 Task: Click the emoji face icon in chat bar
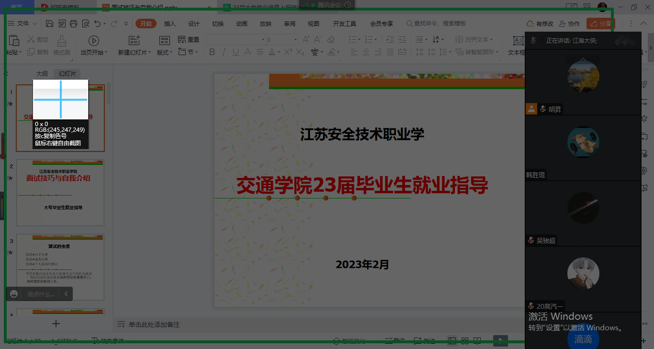coord(14,294)
